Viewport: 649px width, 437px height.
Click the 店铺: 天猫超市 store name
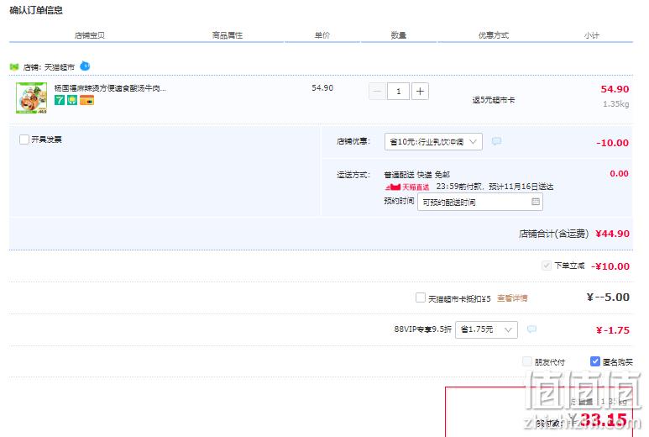pos(49,67)
